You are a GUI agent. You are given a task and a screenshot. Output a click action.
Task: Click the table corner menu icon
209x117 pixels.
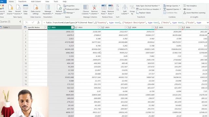click(x=25, y=27)
